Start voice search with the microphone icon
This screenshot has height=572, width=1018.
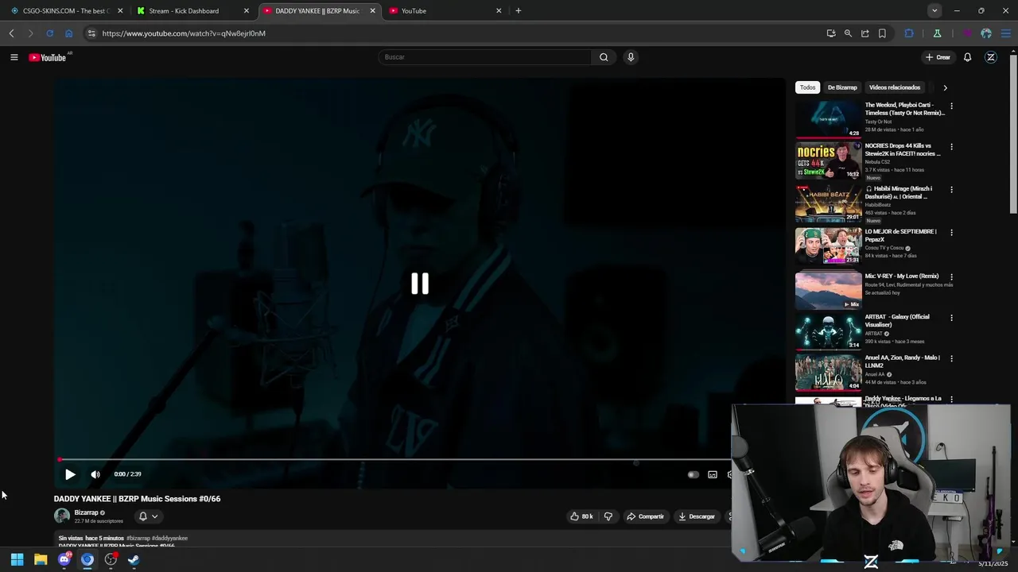[631, 57]
